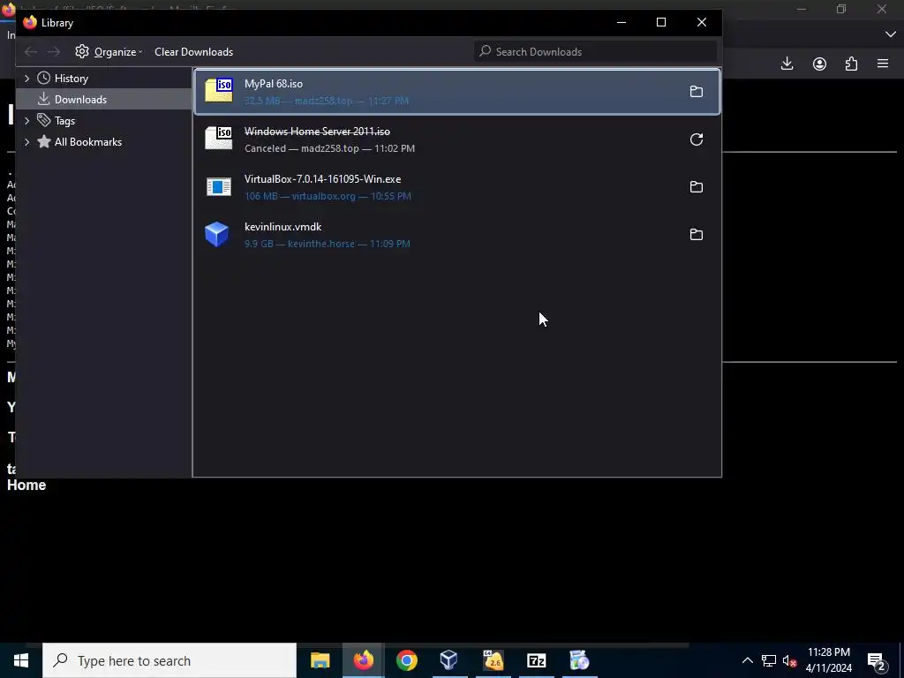Click the taskbar clock showing 11:28 PM
This screenshot has width=904, height=678.
coord(828,660)
